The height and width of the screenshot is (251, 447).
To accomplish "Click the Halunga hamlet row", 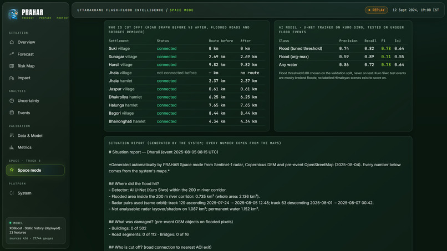I will tap(186, 105).
